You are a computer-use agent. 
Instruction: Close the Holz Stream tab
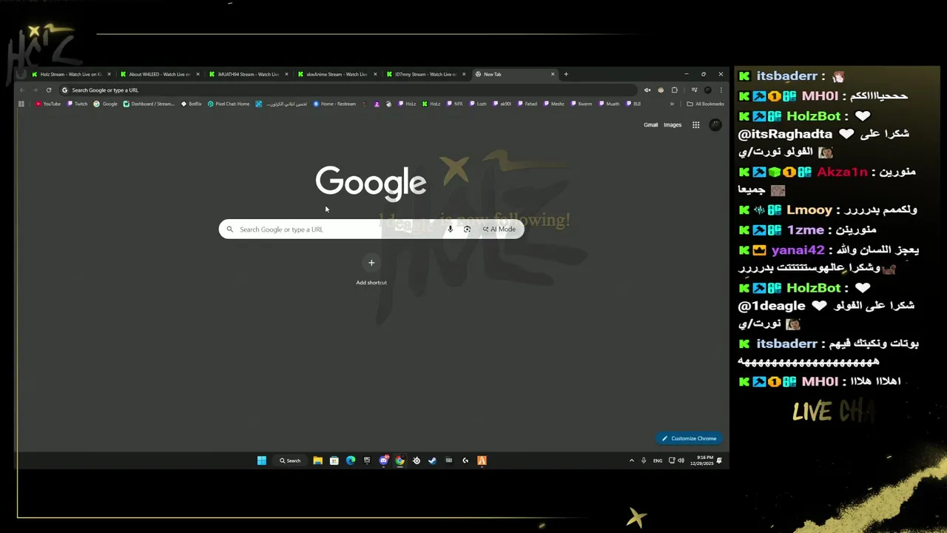coord(109,74)
